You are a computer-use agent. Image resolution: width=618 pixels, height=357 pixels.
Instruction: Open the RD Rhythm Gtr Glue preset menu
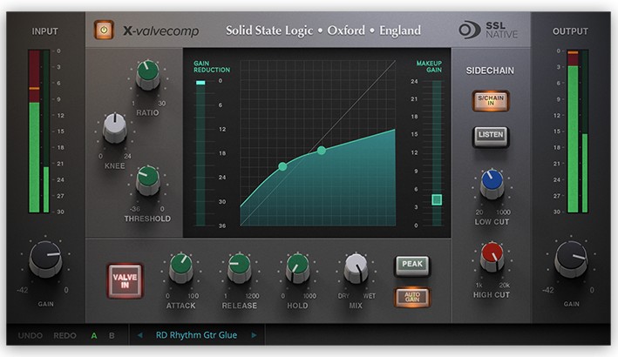[196, 335]
